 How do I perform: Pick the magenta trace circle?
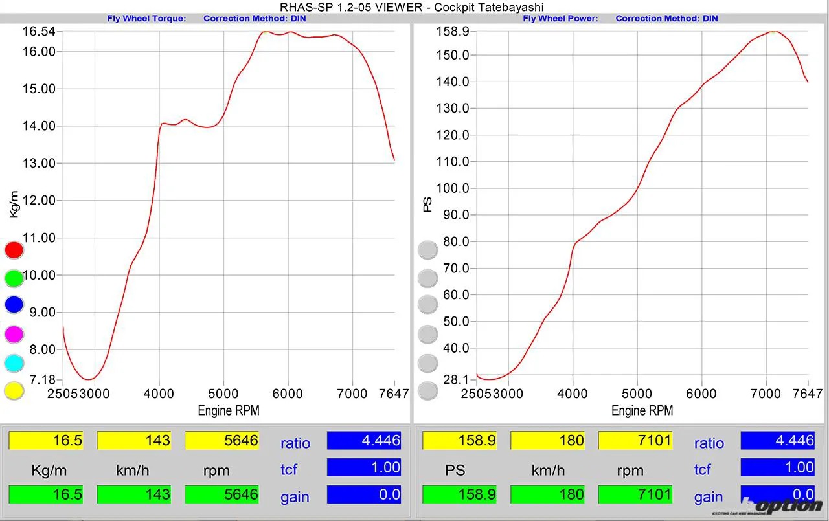tap(14, 334)
